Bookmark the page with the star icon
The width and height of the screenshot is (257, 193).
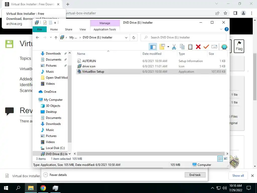click(x=226, y=13)
